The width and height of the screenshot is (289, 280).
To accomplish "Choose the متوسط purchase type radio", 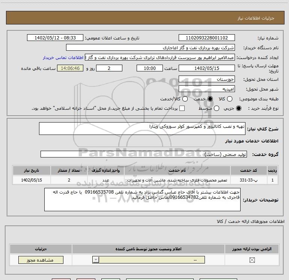I will (x=217, y=108).
